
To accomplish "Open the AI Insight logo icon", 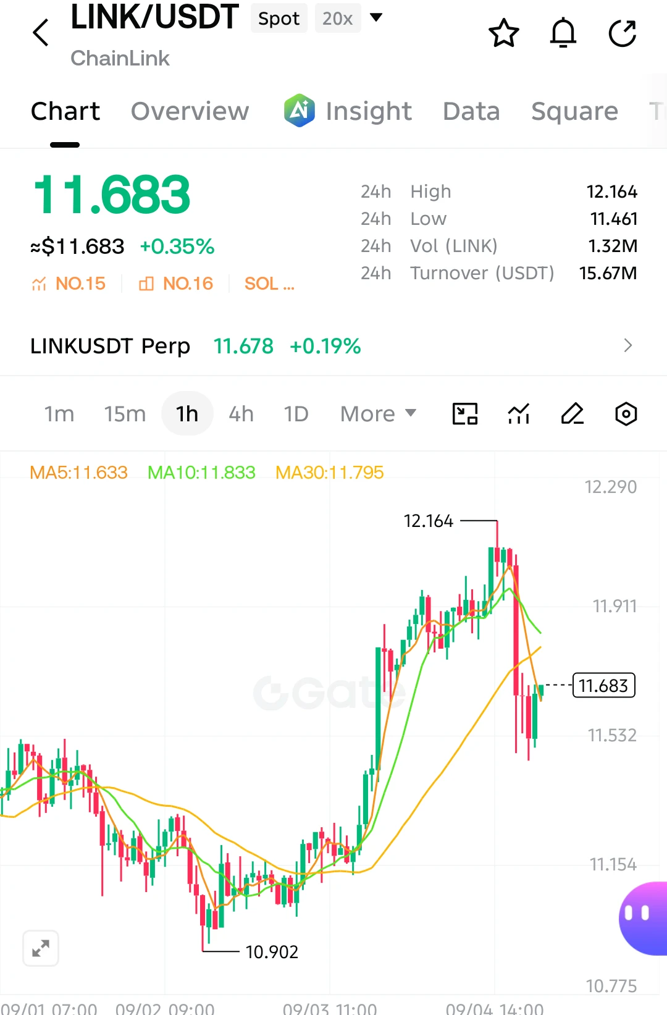I will (300, 111).
